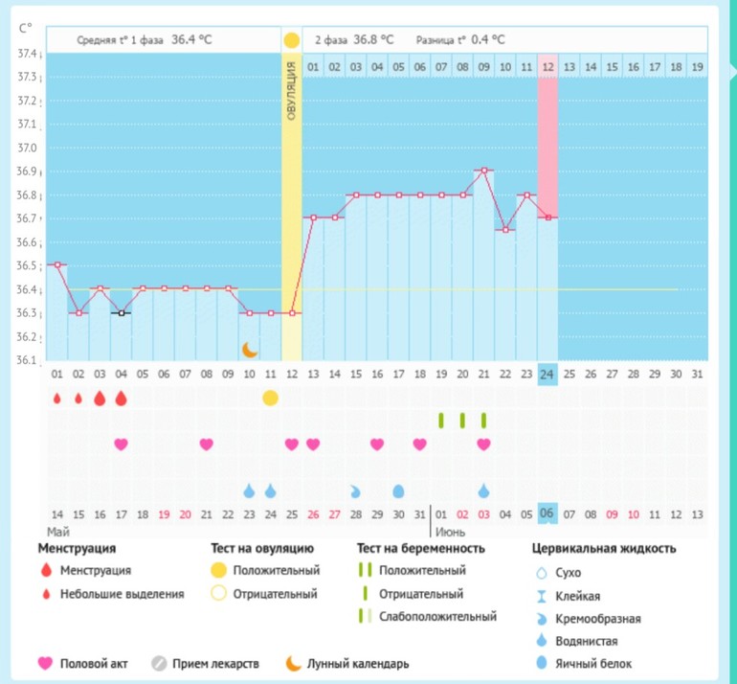This screenshot has height=684, width=737.
Task: Click the heart icon under day 16
Action: point(377,444)
